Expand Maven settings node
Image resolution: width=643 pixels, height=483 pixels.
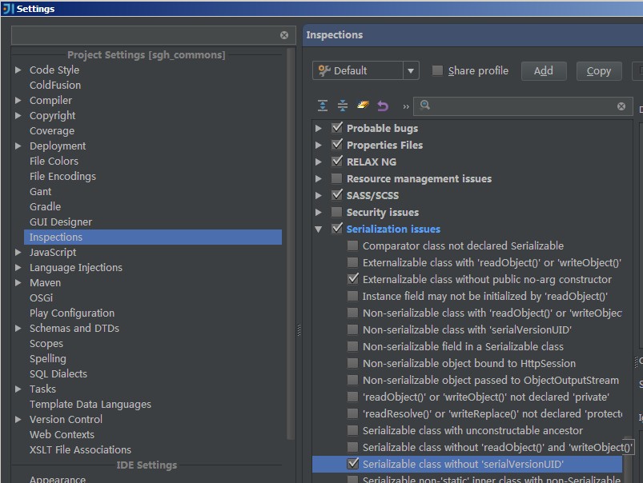18,282
